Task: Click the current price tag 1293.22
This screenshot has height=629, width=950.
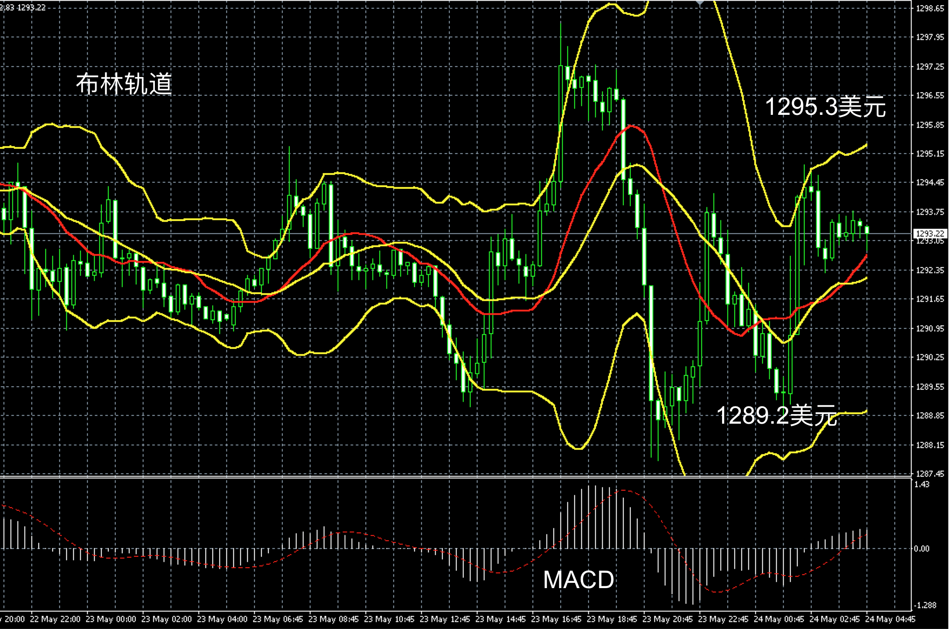Action: point(930,233)
